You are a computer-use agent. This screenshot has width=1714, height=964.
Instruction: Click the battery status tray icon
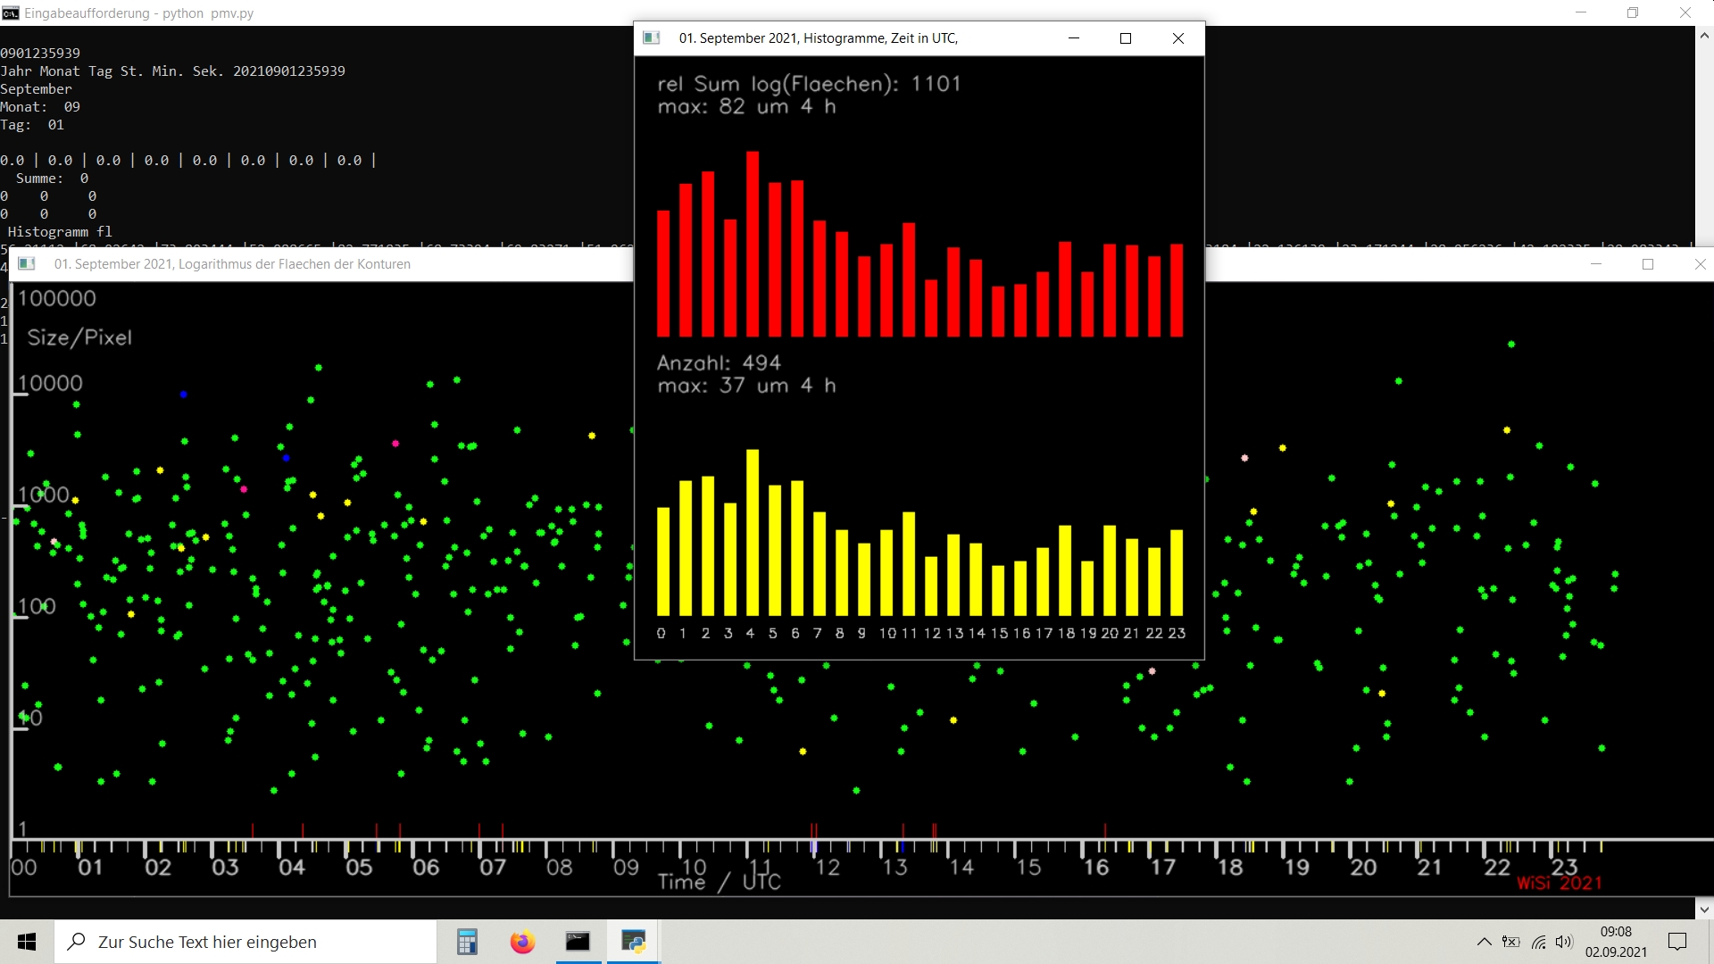1510,942
